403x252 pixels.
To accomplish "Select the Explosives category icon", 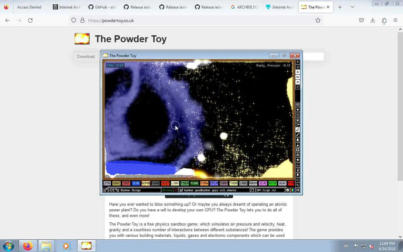I will coord(298,129).
